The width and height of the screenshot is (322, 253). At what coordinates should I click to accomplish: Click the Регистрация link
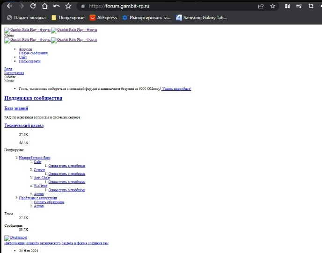tap(14, 73)
